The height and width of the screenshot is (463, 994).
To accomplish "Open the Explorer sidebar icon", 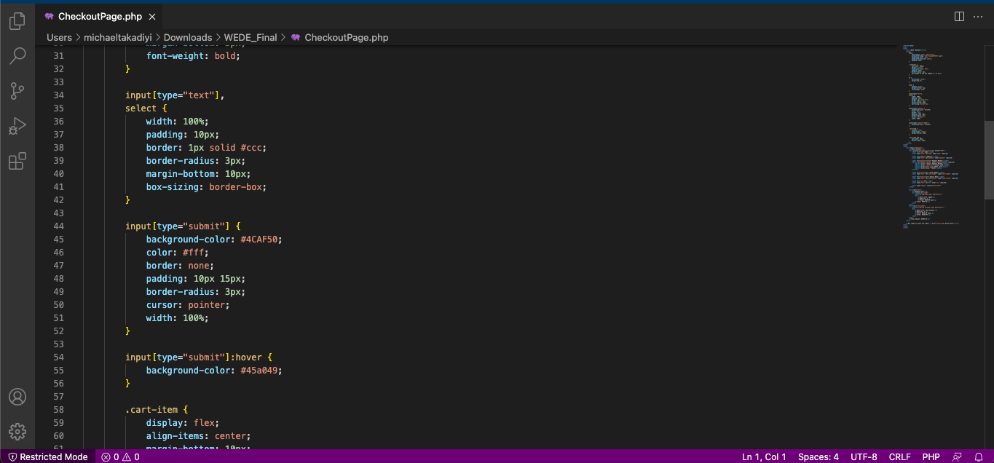I will 17,21.
